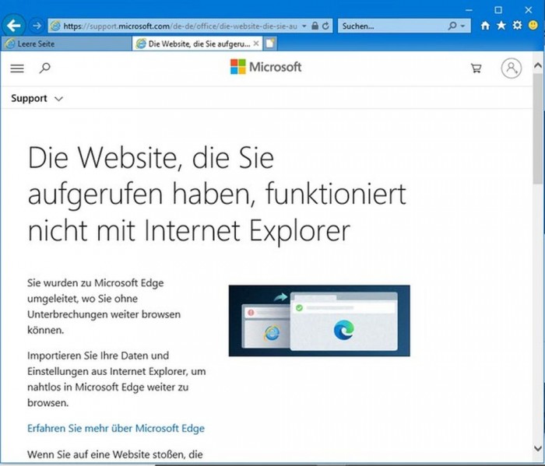Open the Microsoft logo homepage link

266,67
